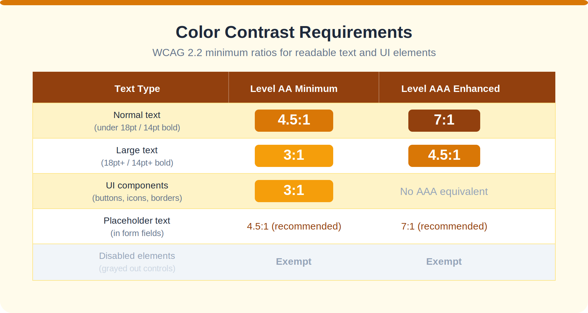Image resolution: width=588 pixels, height=313 pixels.
Task: Select the Level AAA Enhanced header
Action: 450,89
